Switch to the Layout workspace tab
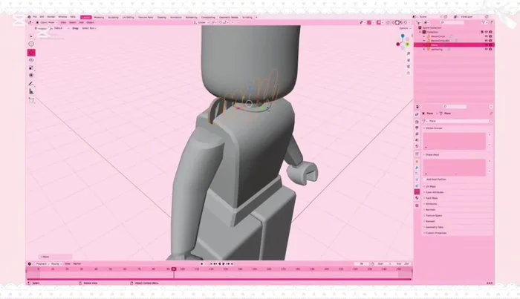 pyautogui.click(x=86, y=16)
